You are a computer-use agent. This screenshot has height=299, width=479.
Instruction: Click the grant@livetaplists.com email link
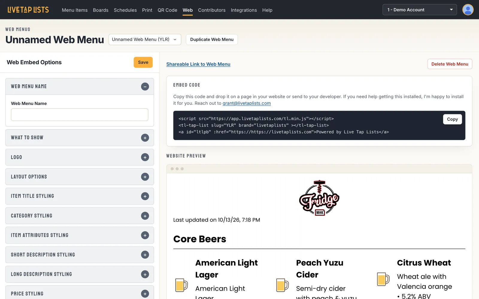pyautogui.click(x=247, y=103)
